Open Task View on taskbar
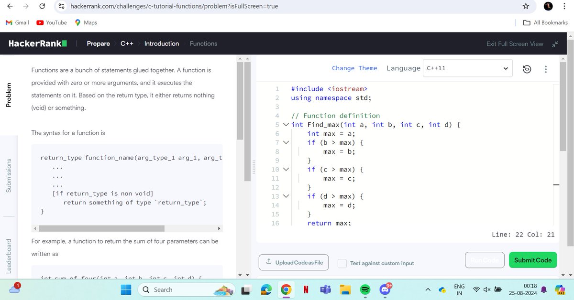Viewport: 574px width, 300px height. click(x=245, y=289)
